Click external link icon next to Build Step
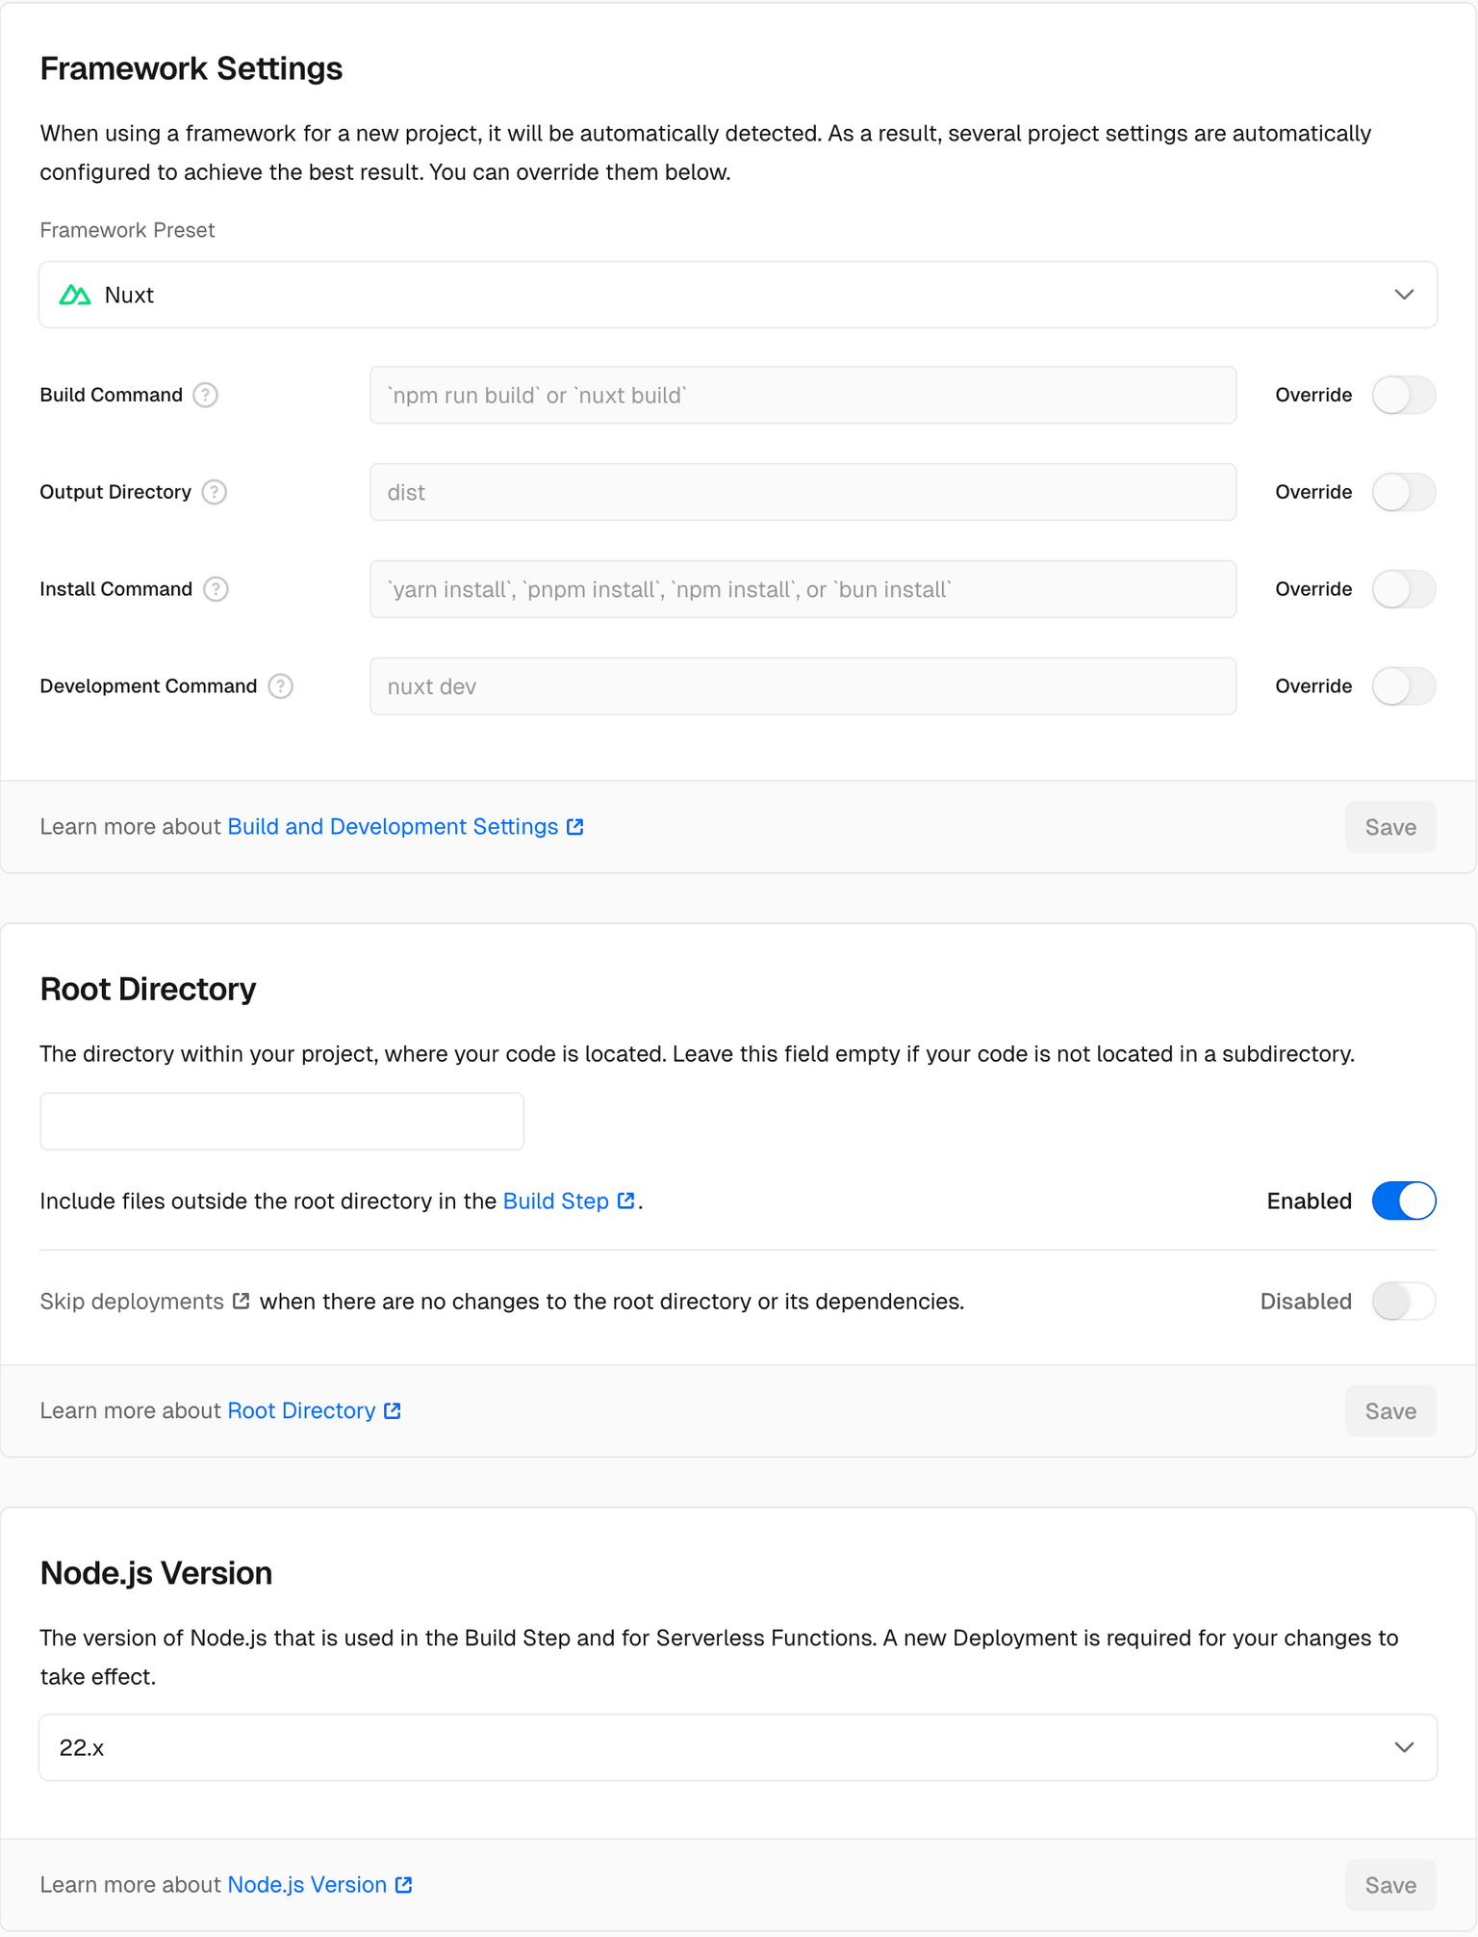This screenshot has width=1478, height=1937. (626, 1201)
